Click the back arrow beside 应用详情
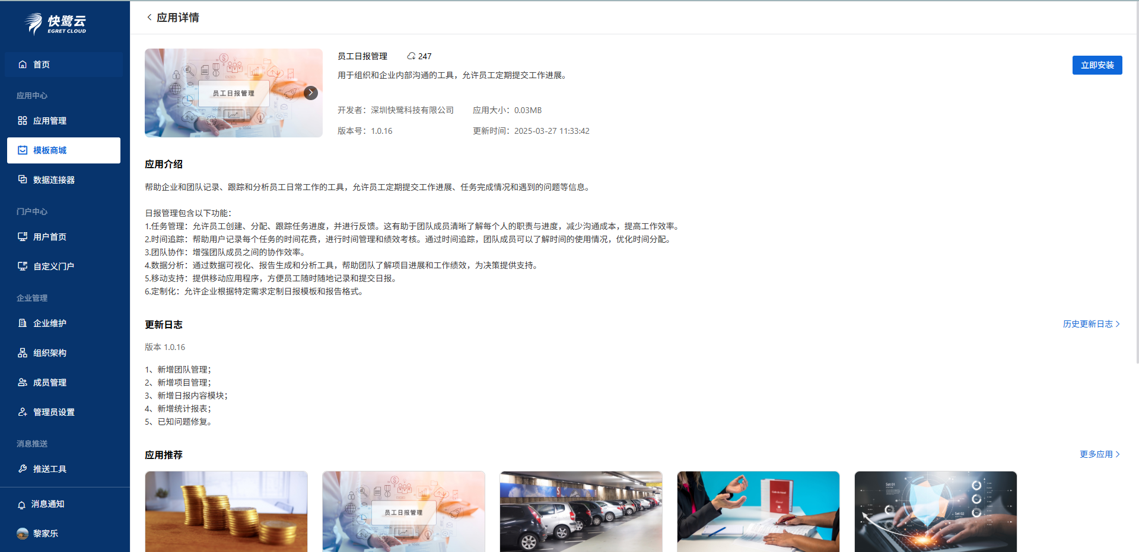Viewport: 1139px width, 552px height. click(149, 18)
